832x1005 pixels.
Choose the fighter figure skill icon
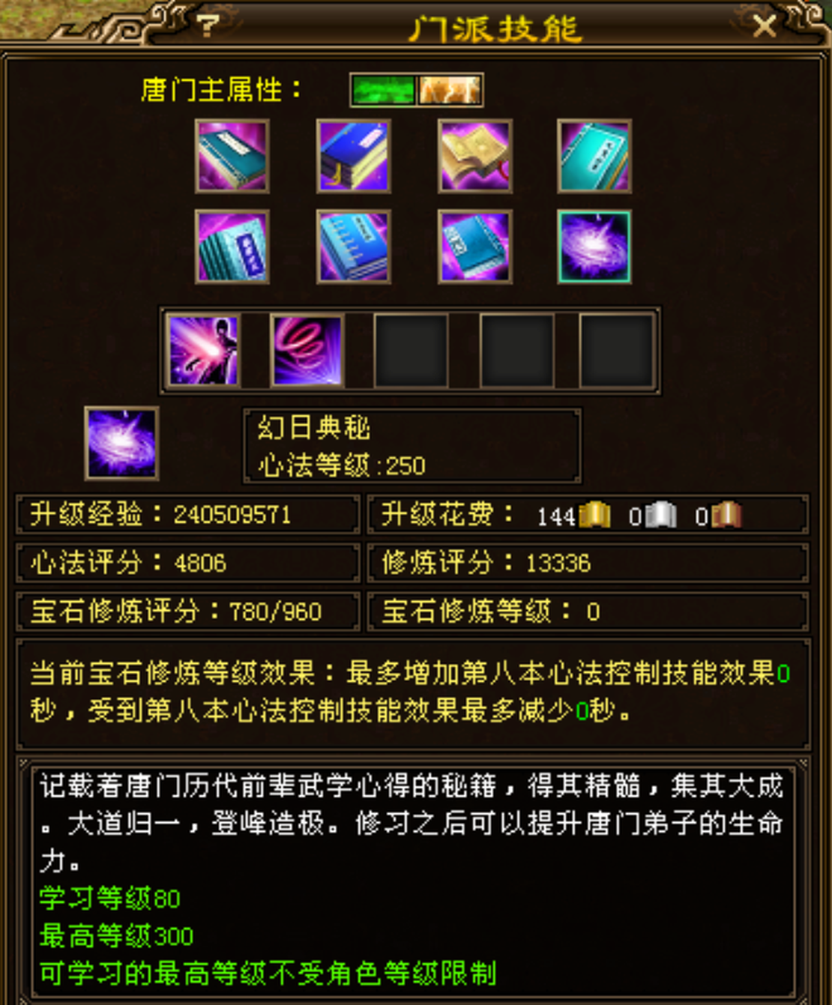(204, 351)
